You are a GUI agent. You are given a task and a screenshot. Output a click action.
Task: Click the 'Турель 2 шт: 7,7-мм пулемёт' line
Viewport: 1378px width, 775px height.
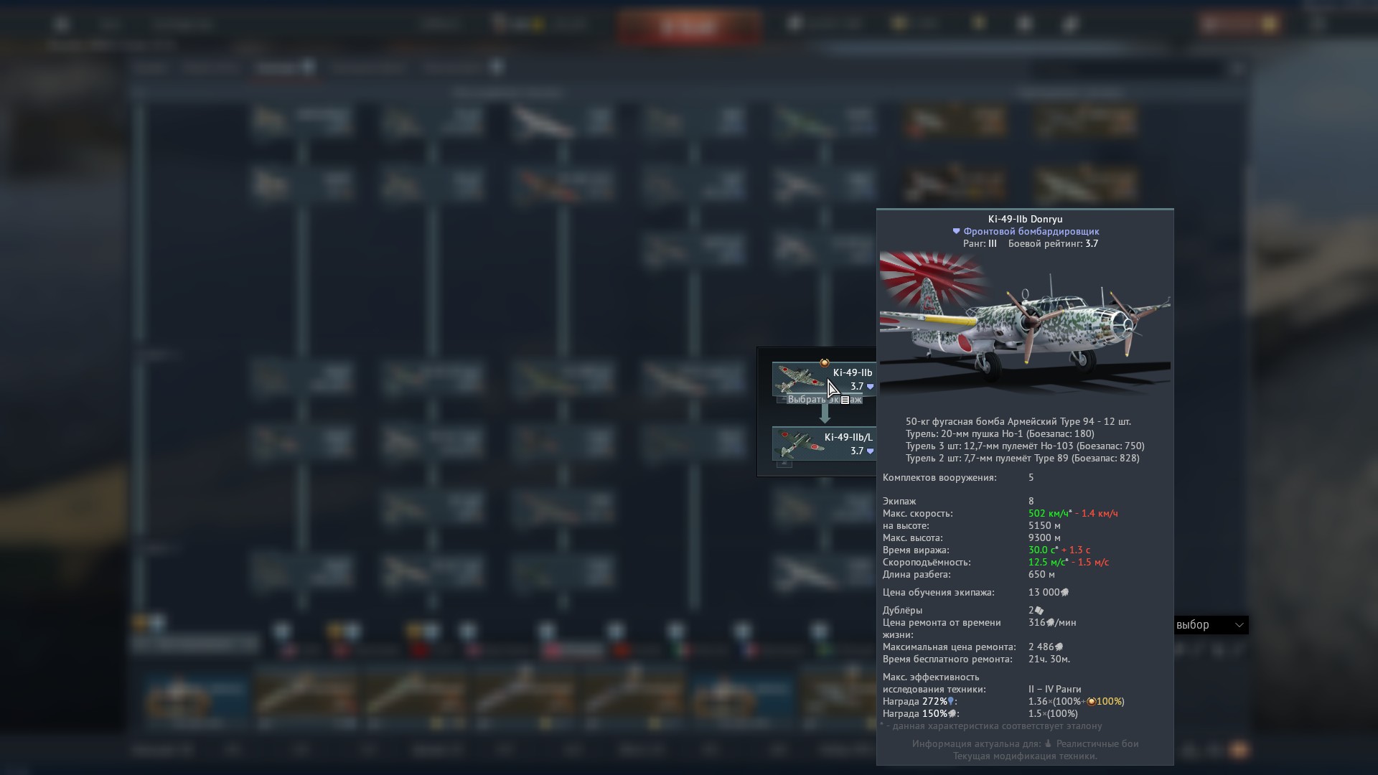(1023, 458)
